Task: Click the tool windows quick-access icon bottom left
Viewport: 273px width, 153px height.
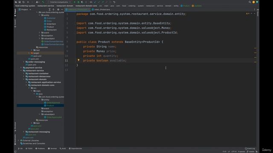Action: 15,151
